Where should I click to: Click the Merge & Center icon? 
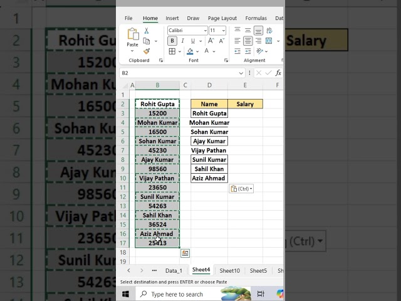pyautogui.click(x=269, y=41)
